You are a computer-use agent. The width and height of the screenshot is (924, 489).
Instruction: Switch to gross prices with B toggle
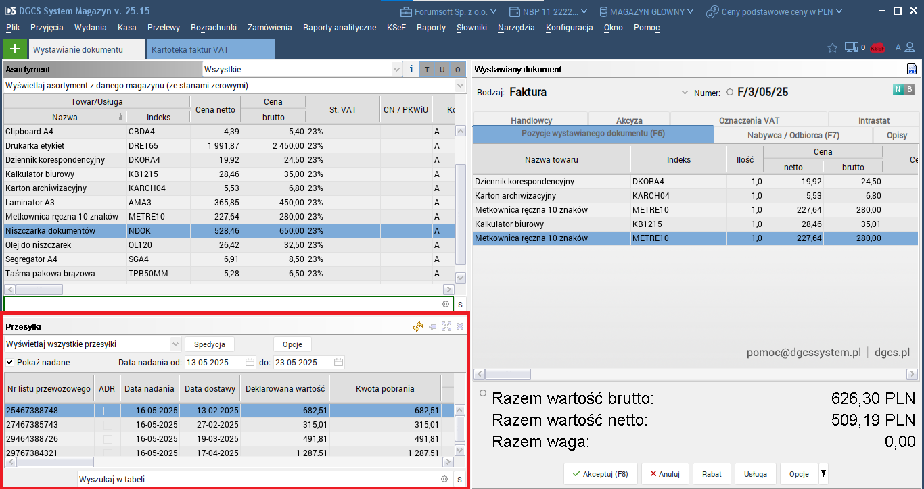[x=909, y=90]
